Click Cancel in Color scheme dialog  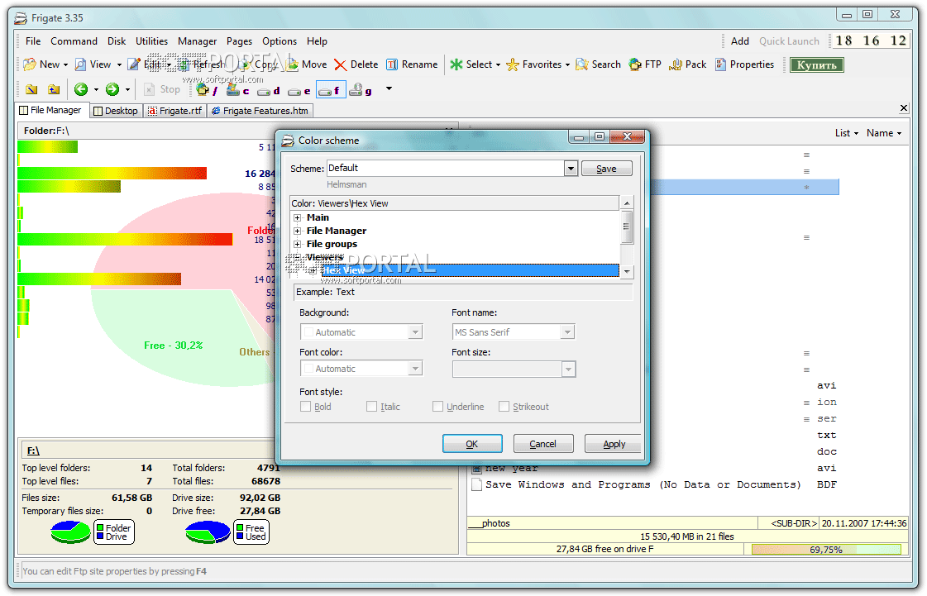(542, 444)
